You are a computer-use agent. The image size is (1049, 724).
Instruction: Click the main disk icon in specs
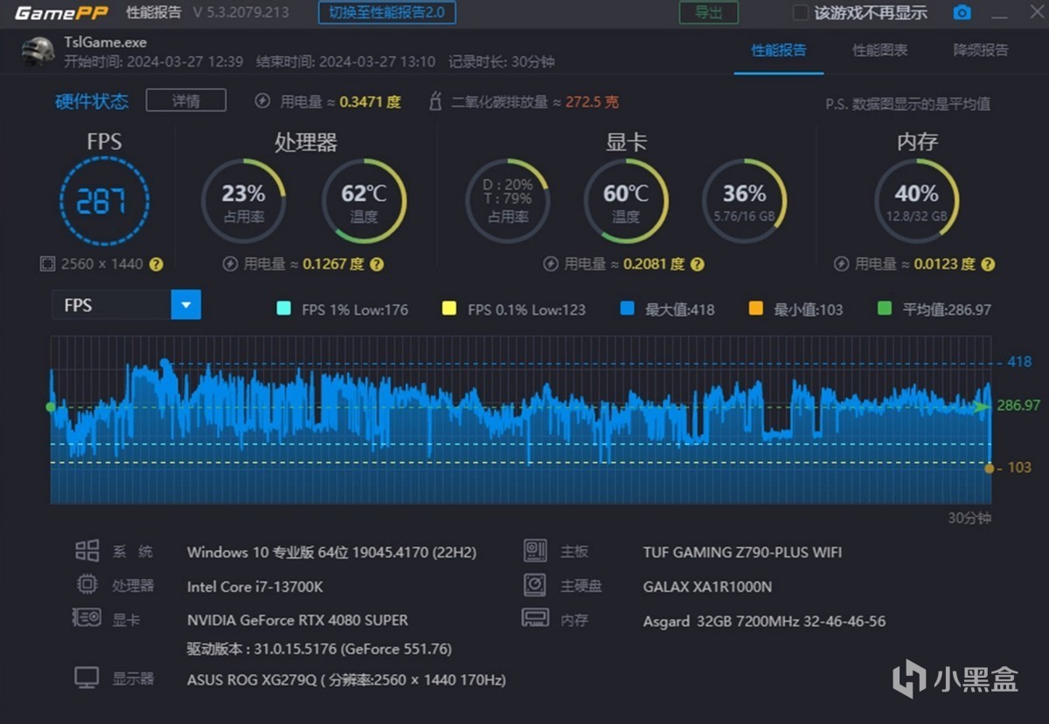pos(535,585)
